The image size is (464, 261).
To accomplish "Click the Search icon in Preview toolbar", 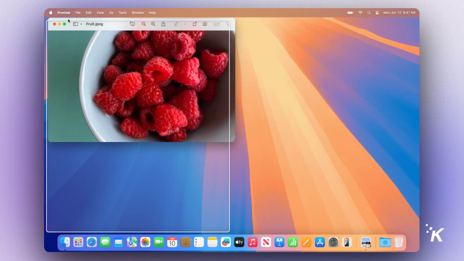I will tap(228, 24).
